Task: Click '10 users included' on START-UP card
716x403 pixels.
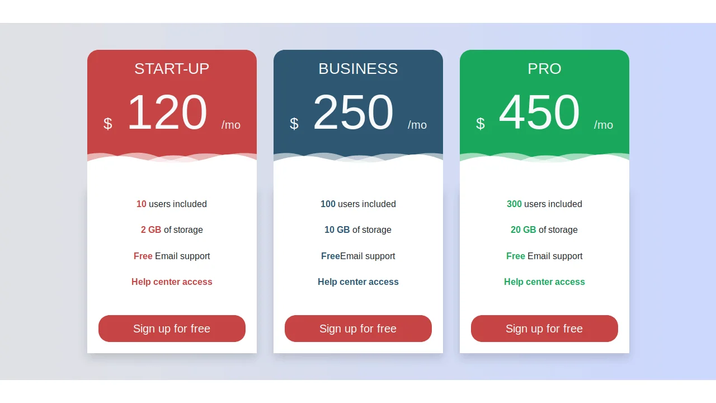Action: click(172, 204)
